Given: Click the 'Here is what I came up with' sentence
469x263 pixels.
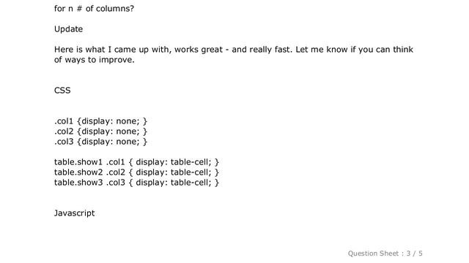Looking at the screenshot, I should (x=112, y=50).
